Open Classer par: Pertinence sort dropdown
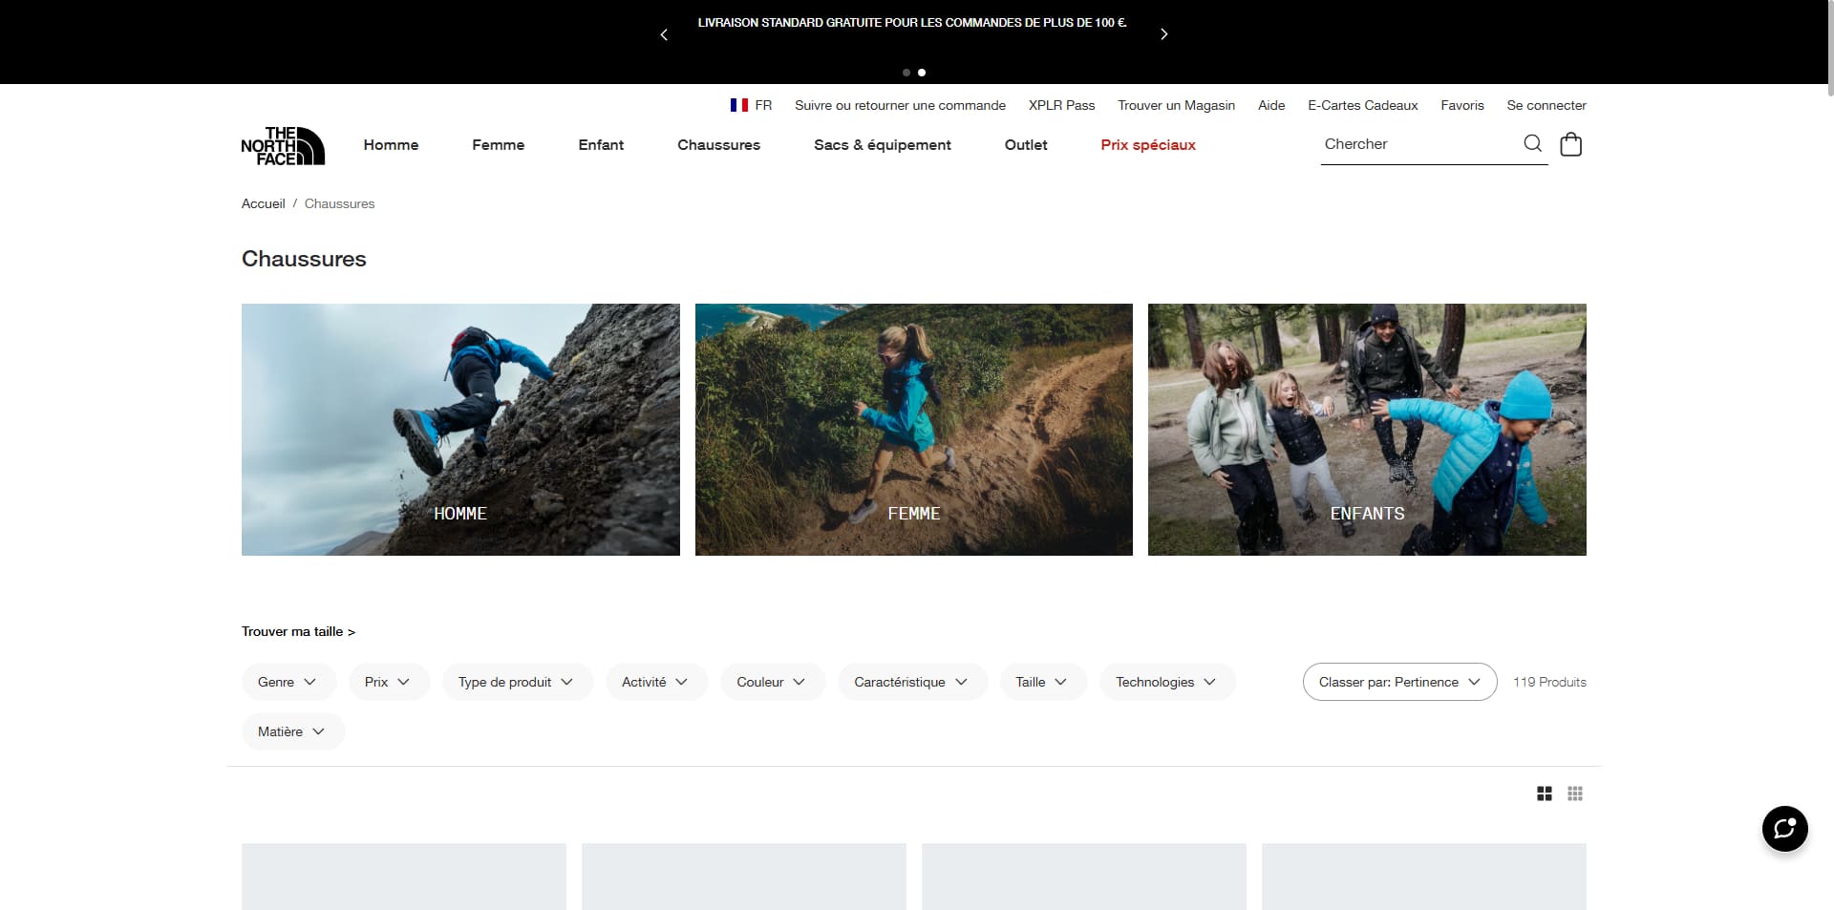Image resolution: width=1834 pixels, height=910 pixels. [x=1399, y=682]
